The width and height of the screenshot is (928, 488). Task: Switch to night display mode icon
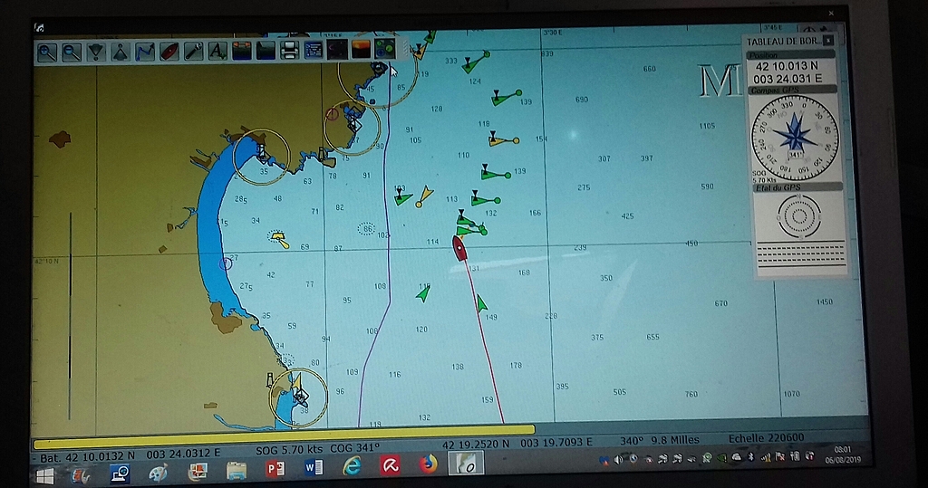pos(337,50)
